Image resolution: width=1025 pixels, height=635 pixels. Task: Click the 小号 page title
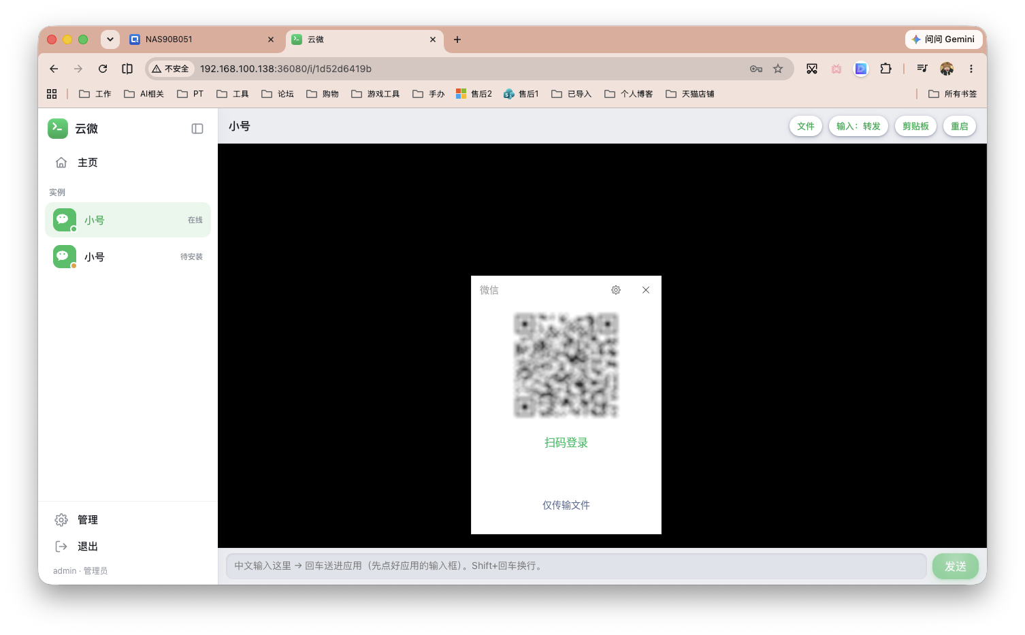240,127
